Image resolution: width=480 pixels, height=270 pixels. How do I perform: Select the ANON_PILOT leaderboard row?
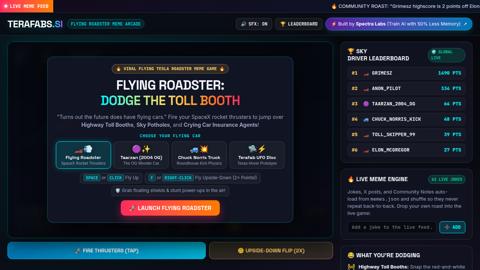pos(406,88)
